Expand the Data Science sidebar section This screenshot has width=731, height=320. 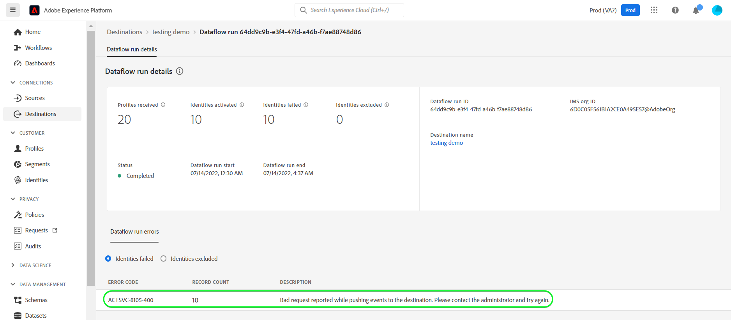pyautogui.click(x=13, y=265)
